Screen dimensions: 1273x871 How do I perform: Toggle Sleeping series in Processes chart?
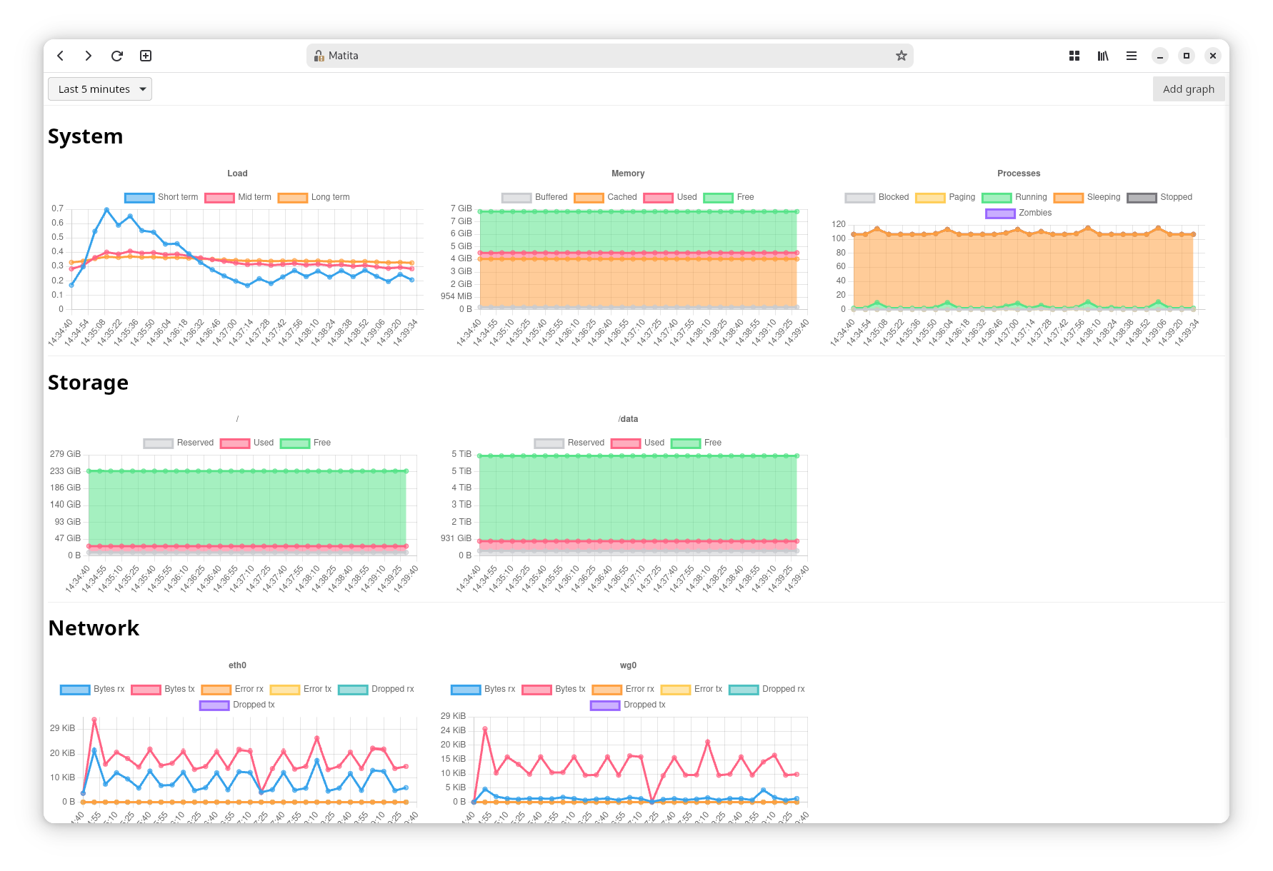point(1087,197)
